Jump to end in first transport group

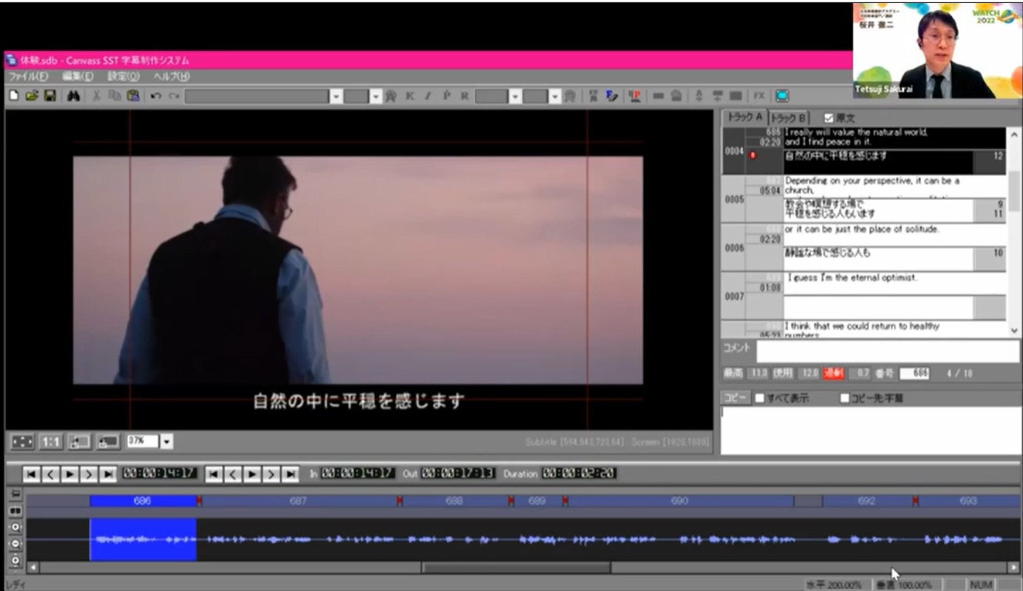coord(108,474)
